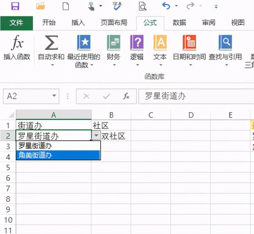Open the Logical (逻辑) functions icon

(137, 43)
